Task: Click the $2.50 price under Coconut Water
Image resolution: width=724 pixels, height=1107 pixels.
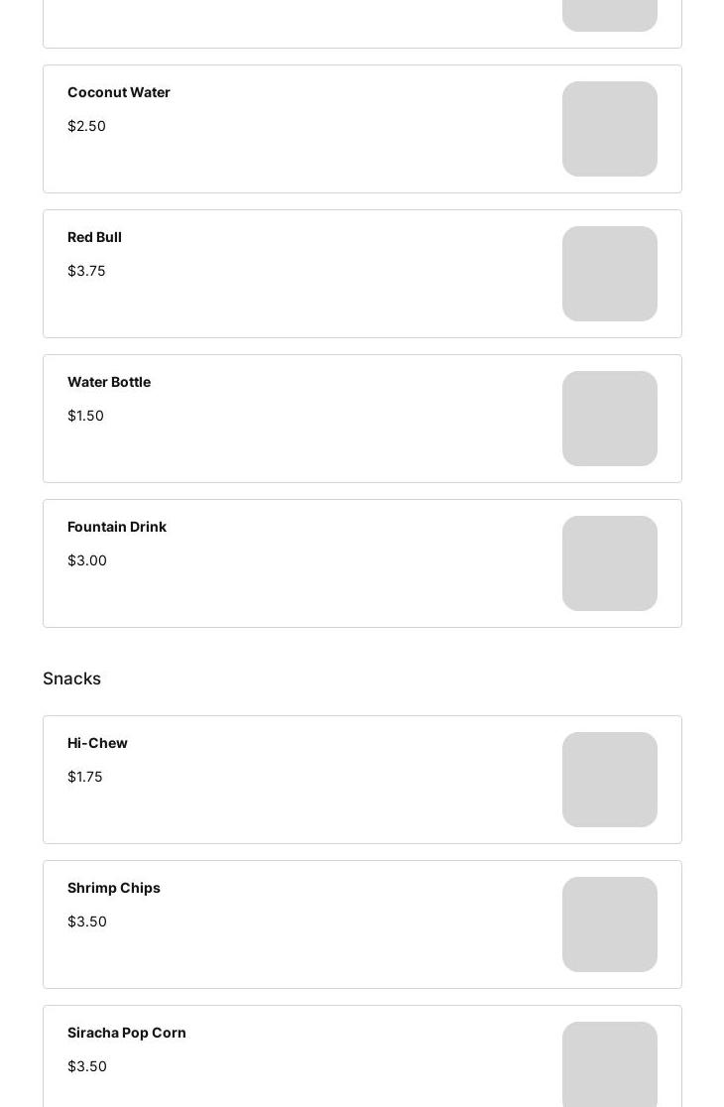Action: (86, 126)
